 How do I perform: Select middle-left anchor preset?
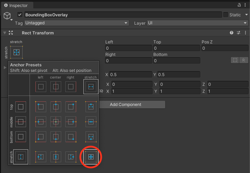pos(41,122)
